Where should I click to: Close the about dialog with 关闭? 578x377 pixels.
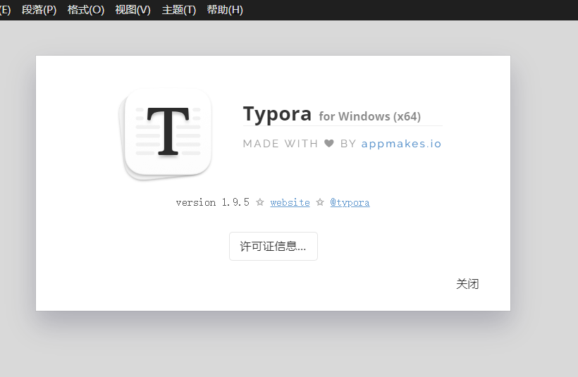467,284
